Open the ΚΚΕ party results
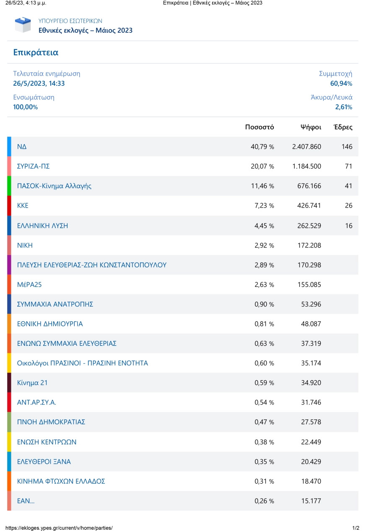 pos(23,206)
